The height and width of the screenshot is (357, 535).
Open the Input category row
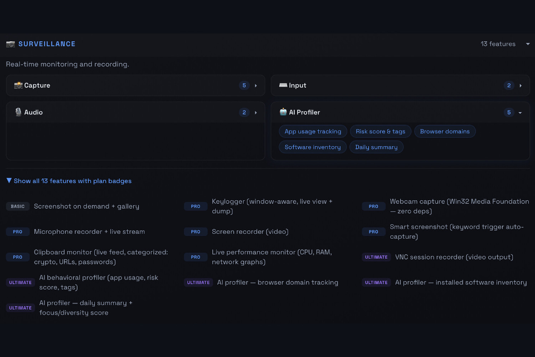400,85
